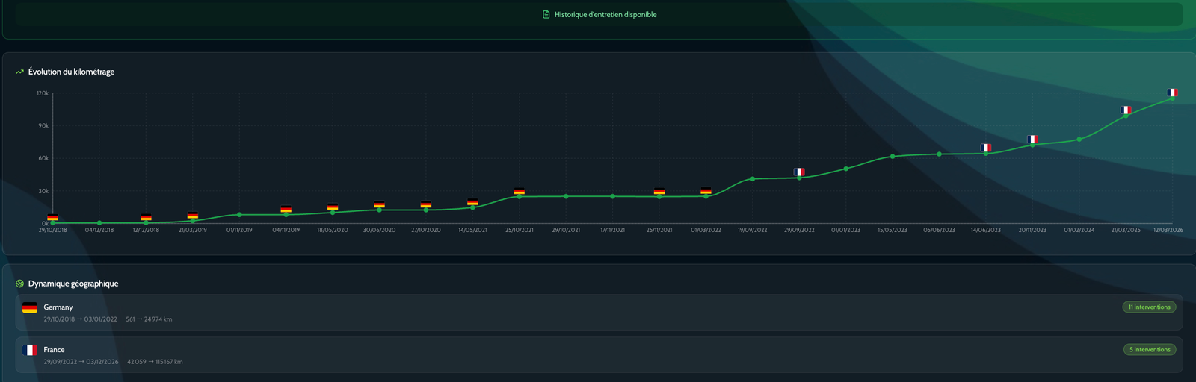
Task: Click the French flag in the France list row
Action: [x=30, y=350]
